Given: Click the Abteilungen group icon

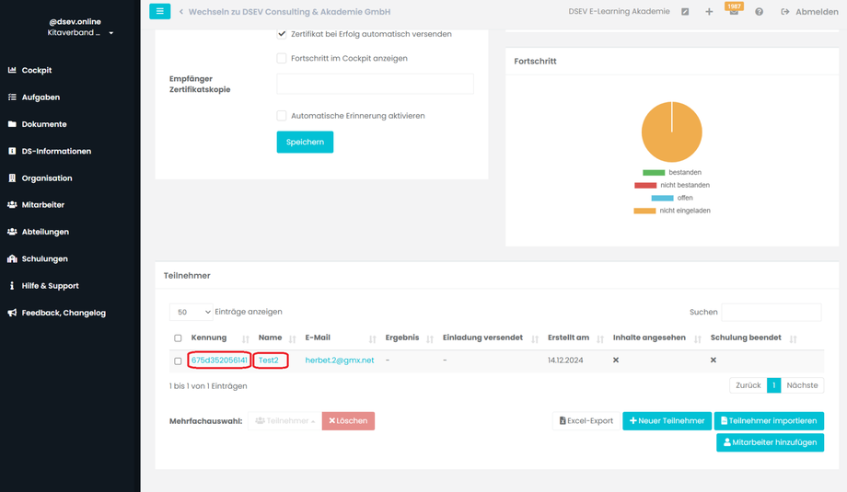Looking at the screenshot, I should click(12, 232).
